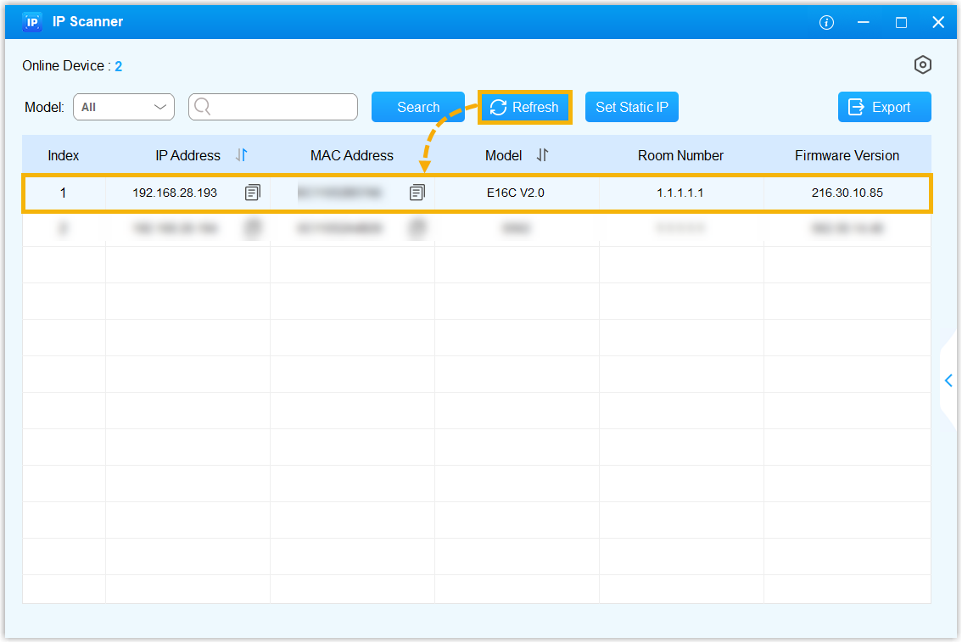Expand the collapsed right side panel
The height and width of the screenshot is (643, 962).
948,381
